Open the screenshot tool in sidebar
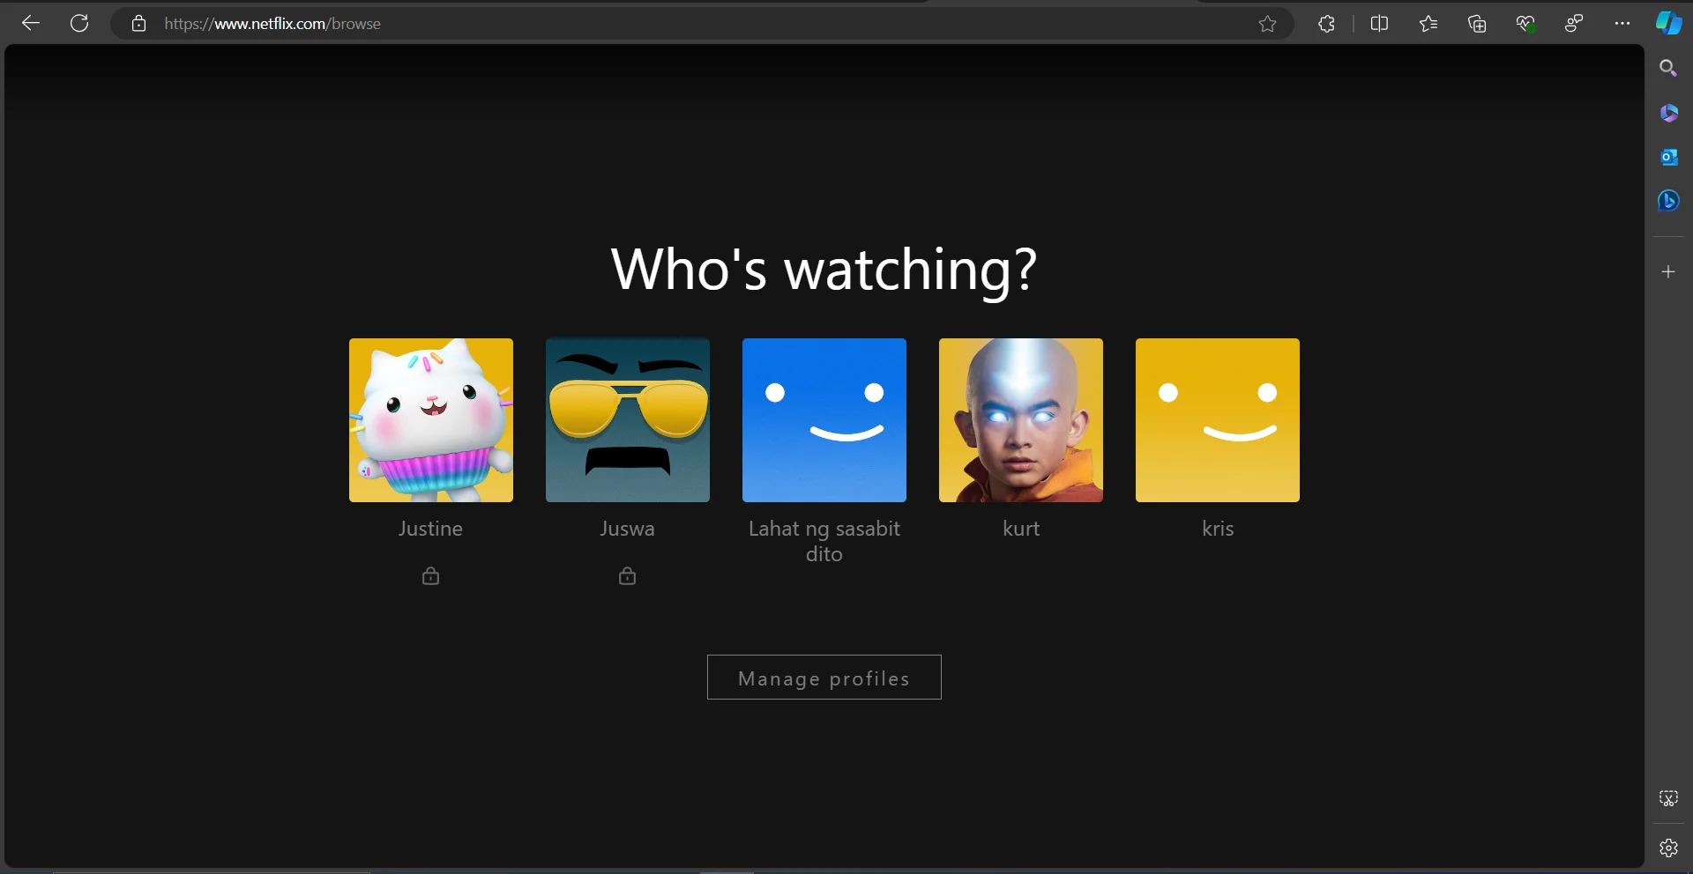This screenshot has height=874, width=1693. (1668, 798)
